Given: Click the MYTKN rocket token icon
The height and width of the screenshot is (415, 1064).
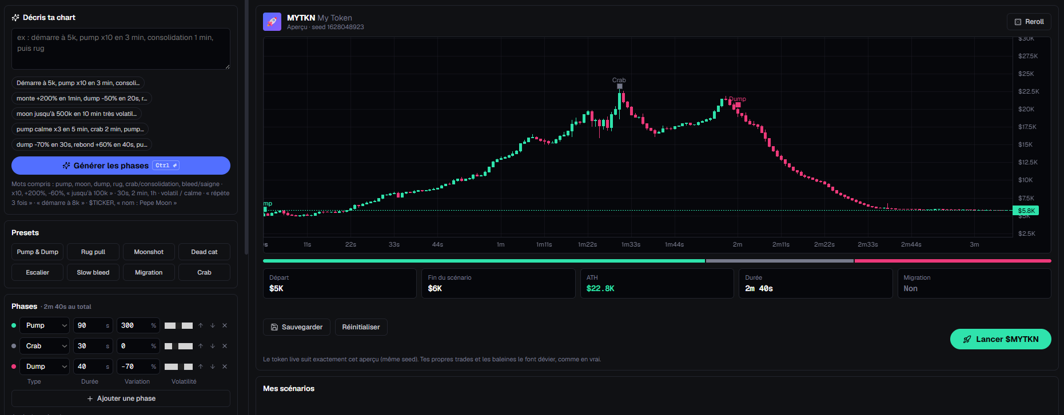Looking at the screenshot, I should tap(272, 22).
